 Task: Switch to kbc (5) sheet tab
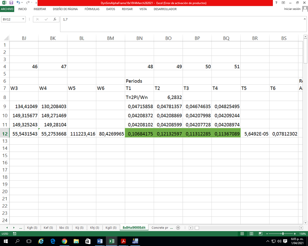pyautogui.click(x=64, y=228)
